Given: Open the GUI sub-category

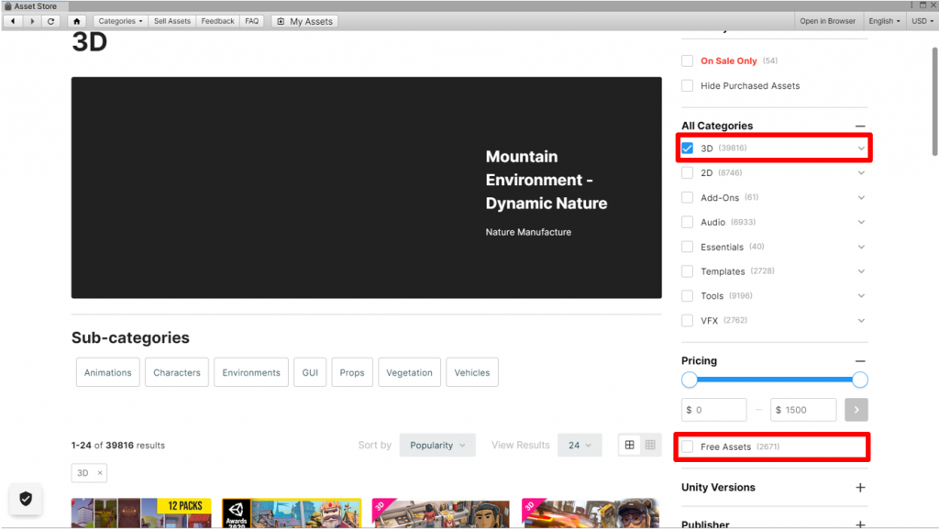Looking at the screenshot, I should (310, 372).
